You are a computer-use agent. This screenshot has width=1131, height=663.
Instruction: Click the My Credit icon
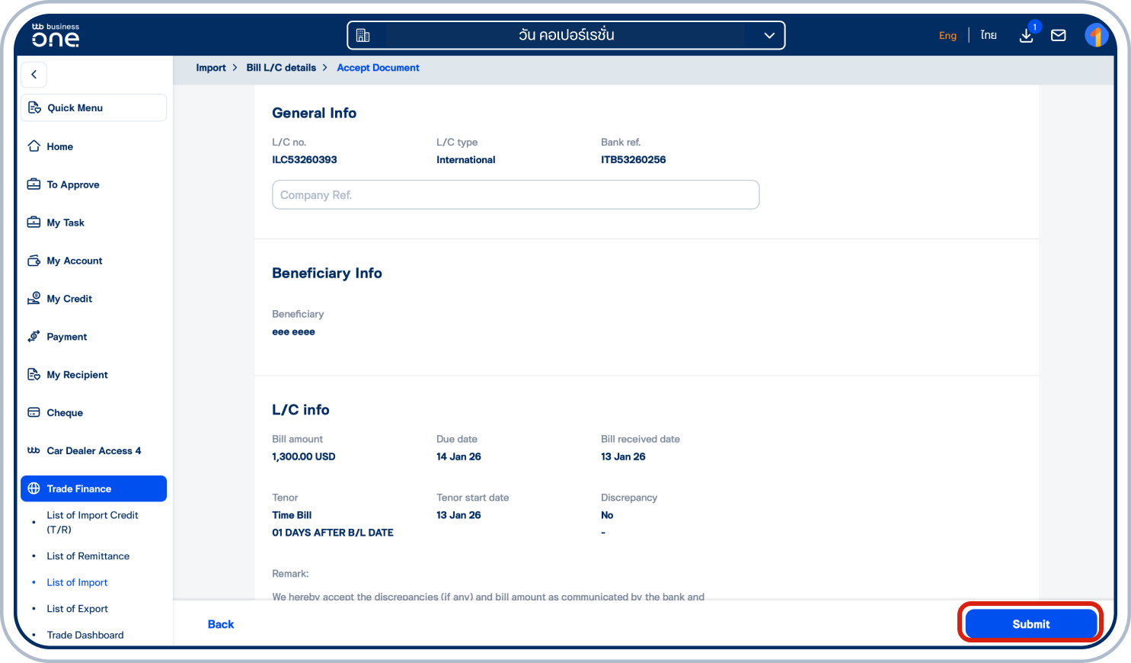coord(34,299)
